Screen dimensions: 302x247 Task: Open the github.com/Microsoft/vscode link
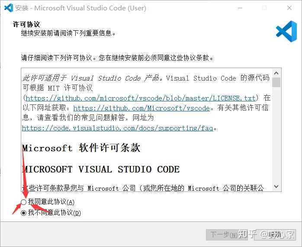point(141,108)
